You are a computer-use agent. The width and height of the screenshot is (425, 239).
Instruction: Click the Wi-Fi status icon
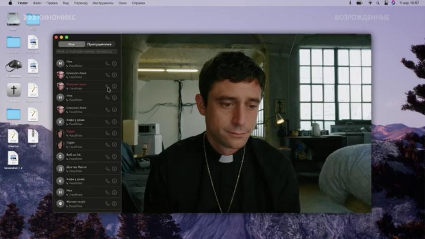pos(371,3)
